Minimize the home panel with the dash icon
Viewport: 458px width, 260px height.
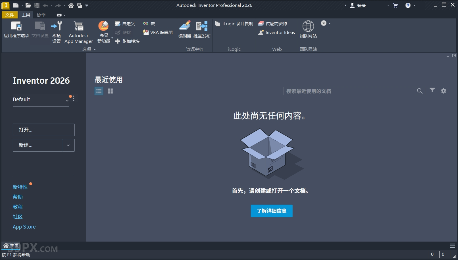coord(448,56)
